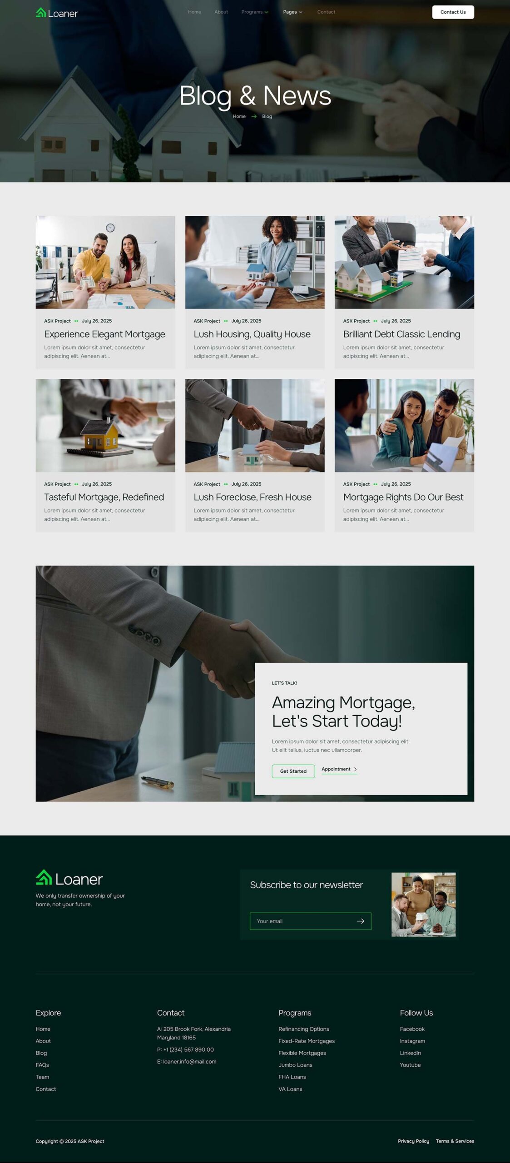
Task: Open the Jumbo Loans footer link
Action: click(x=295, y=1065)
